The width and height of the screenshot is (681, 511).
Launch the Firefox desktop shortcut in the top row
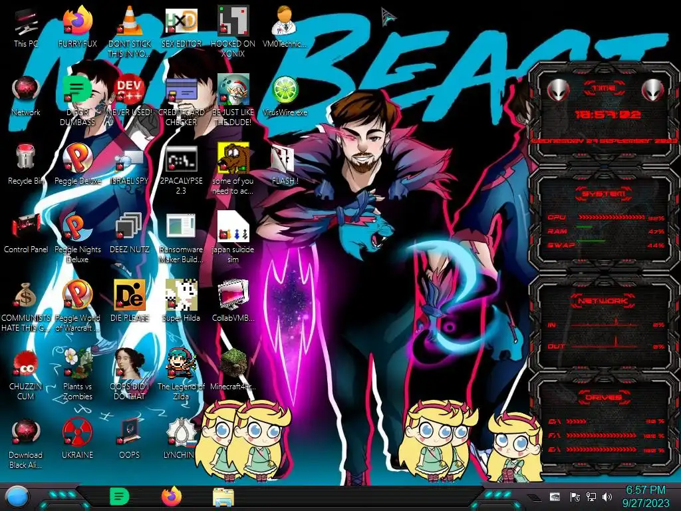click(77, 27)
